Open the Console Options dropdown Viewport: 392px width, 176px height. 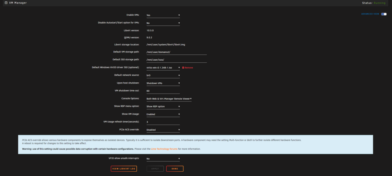coord(169,99)
